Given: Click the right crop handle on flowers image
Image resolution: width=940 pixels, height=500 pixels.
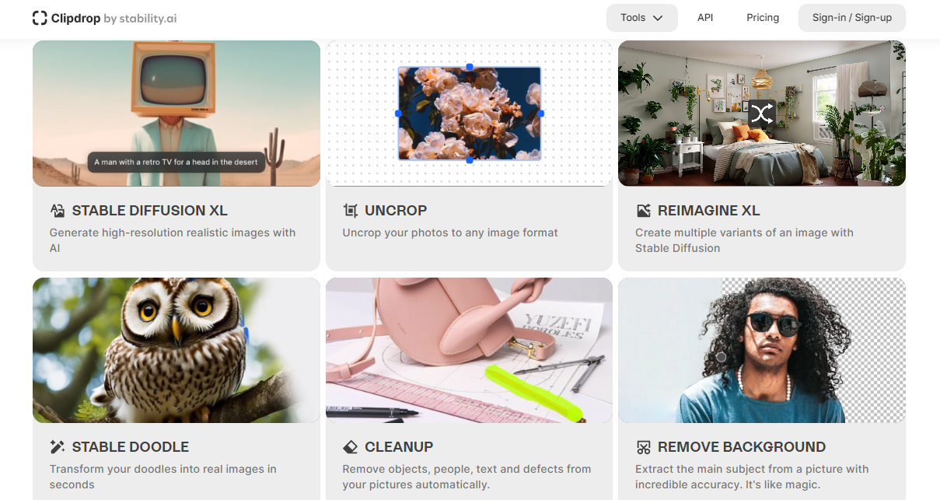Looking at the screenshot, I should tap(541, 114).
